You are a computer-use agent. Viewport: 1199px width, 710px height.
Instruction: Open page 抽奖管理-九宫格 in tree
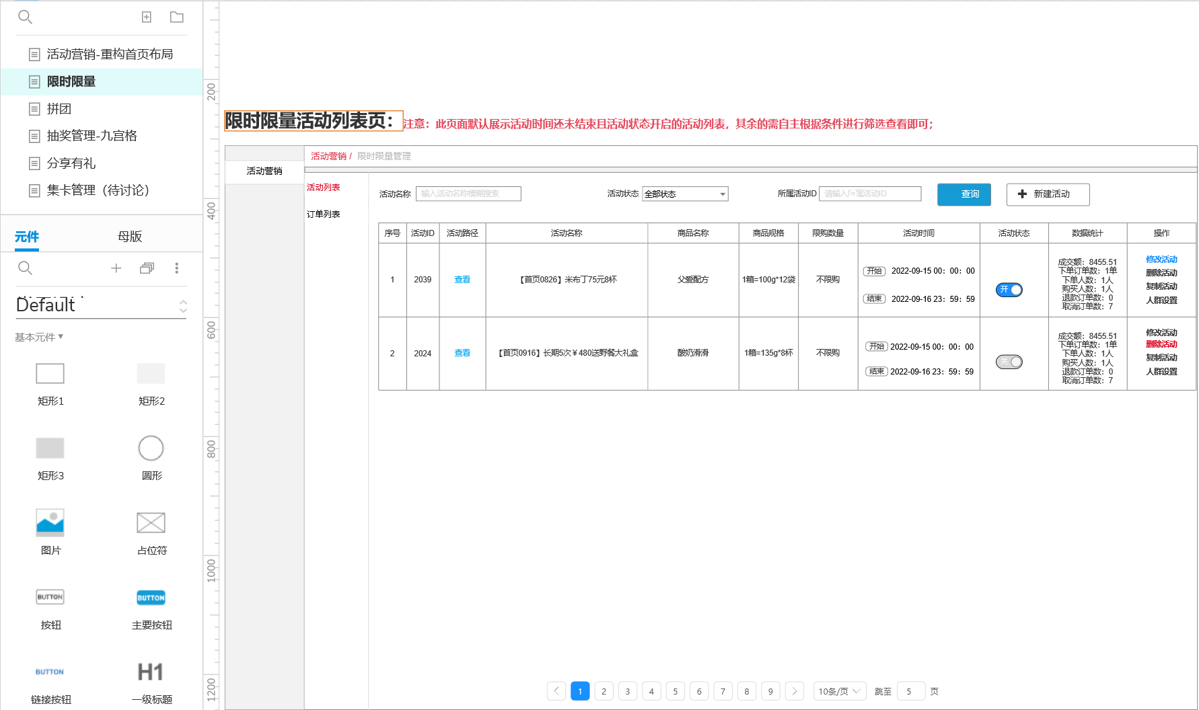coord(92,136)
